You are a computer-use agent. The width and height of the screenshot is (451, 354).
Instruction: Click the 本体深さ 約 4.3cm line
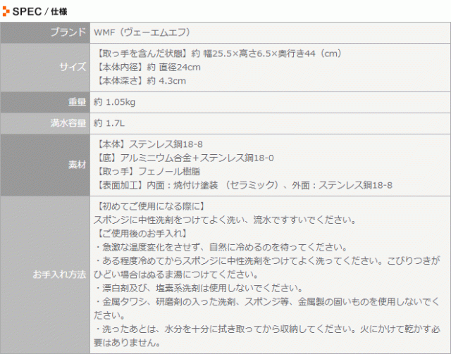tap(139, 80)
